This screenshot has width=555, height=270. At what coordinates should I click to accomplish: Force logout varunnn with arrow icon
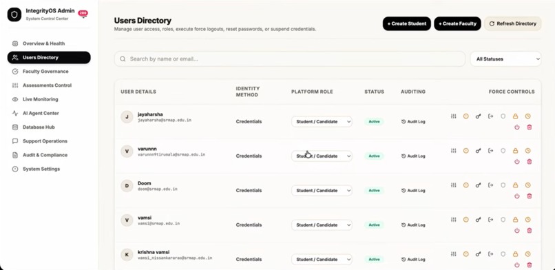pos(490,150)
